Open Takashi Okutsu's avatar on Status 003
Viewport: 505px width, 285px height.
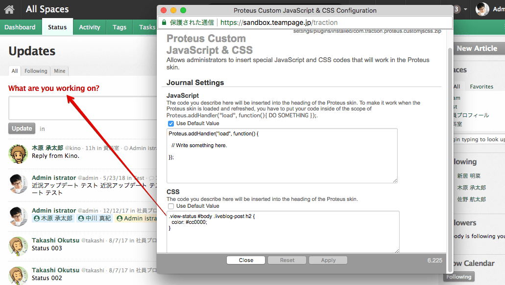coord(18,246)
